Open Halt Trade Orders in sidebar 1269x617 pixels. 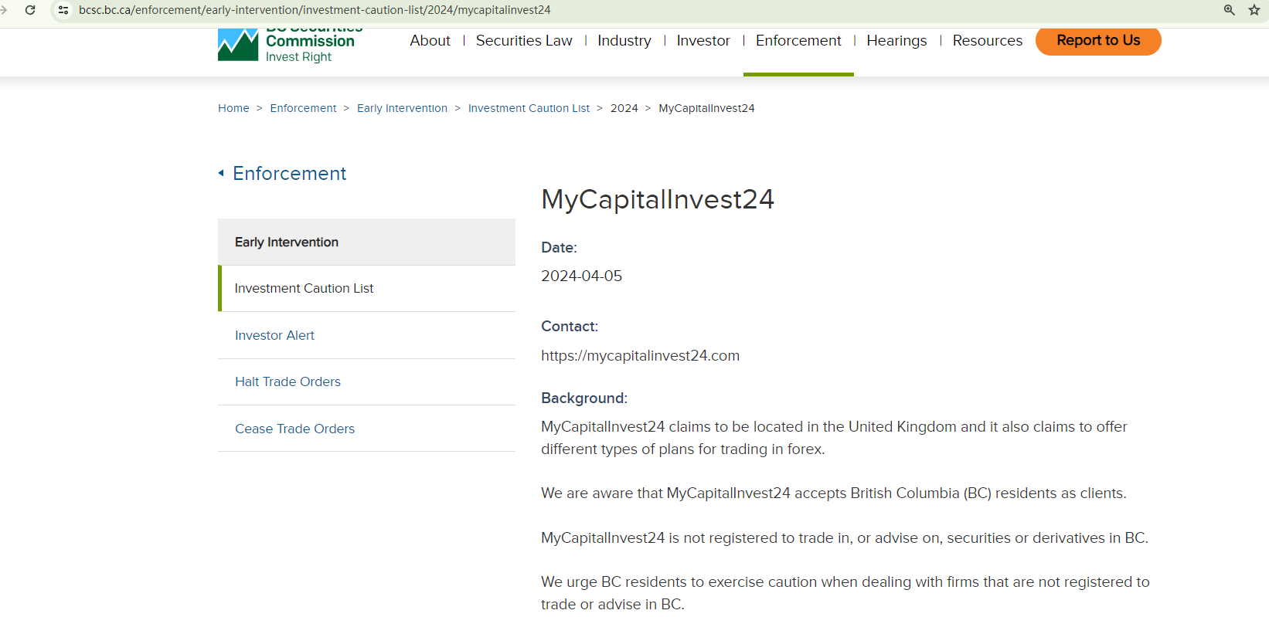tap(366, 382)
